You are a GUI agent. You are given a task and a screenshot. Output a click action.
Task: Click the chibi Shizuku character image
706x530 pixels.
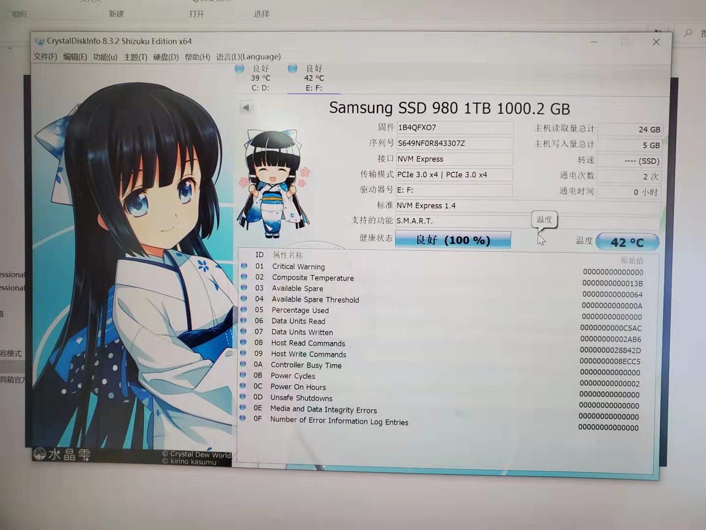tap(274, 184)
